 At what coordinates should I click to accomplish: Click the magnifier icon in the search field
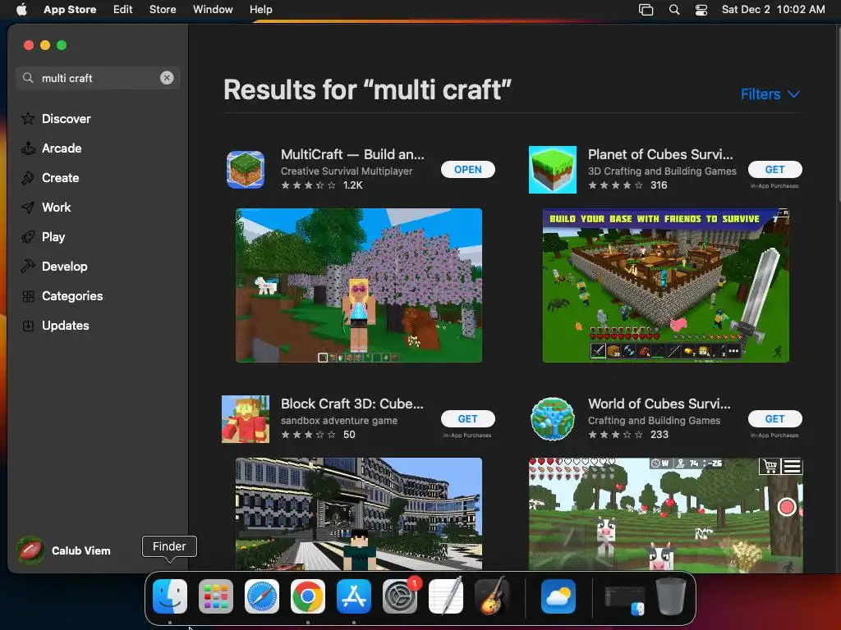28,78
